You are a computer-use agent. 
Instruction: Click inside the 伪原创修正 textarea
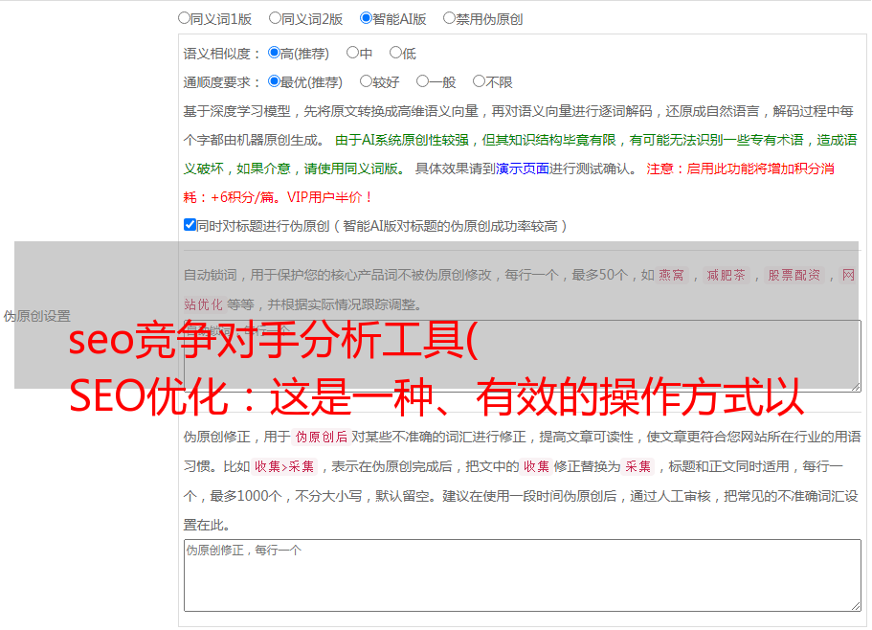click(x=523, y=575)
